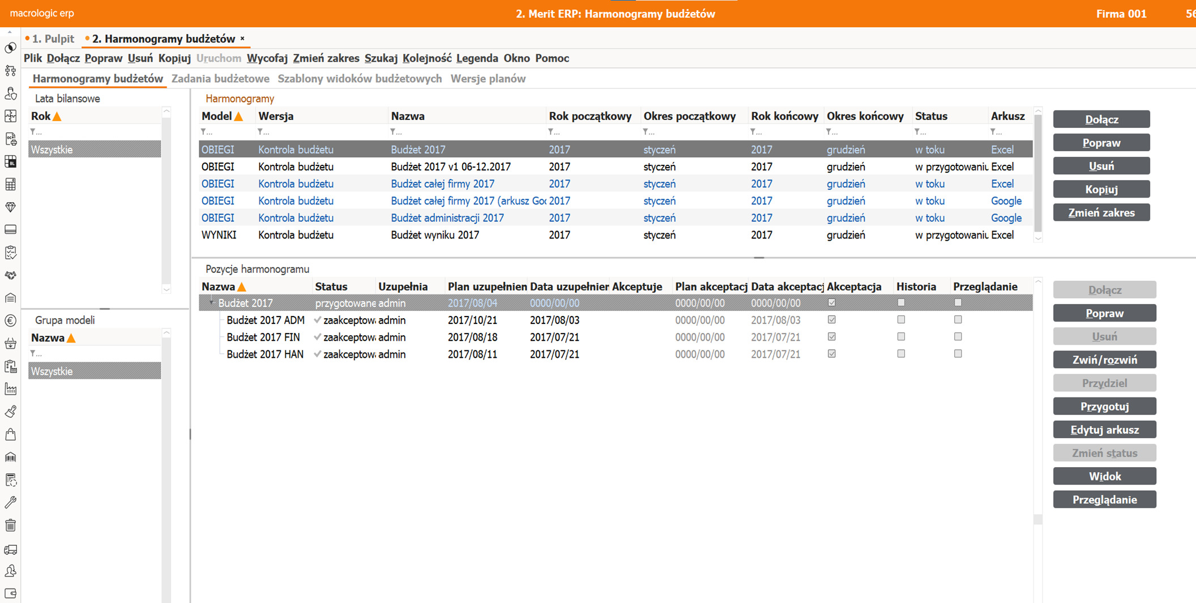The width and height of the screenshot is (1196, 603).
Task: Toggle Historia checkbox for Budżet 2017 FIN
Action: point(901,337)
